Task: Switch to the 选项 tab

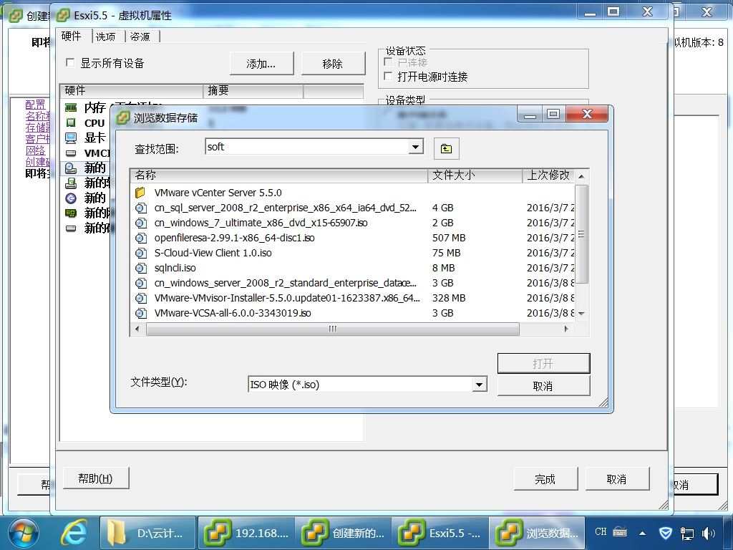Action: (x=106, y=37)
